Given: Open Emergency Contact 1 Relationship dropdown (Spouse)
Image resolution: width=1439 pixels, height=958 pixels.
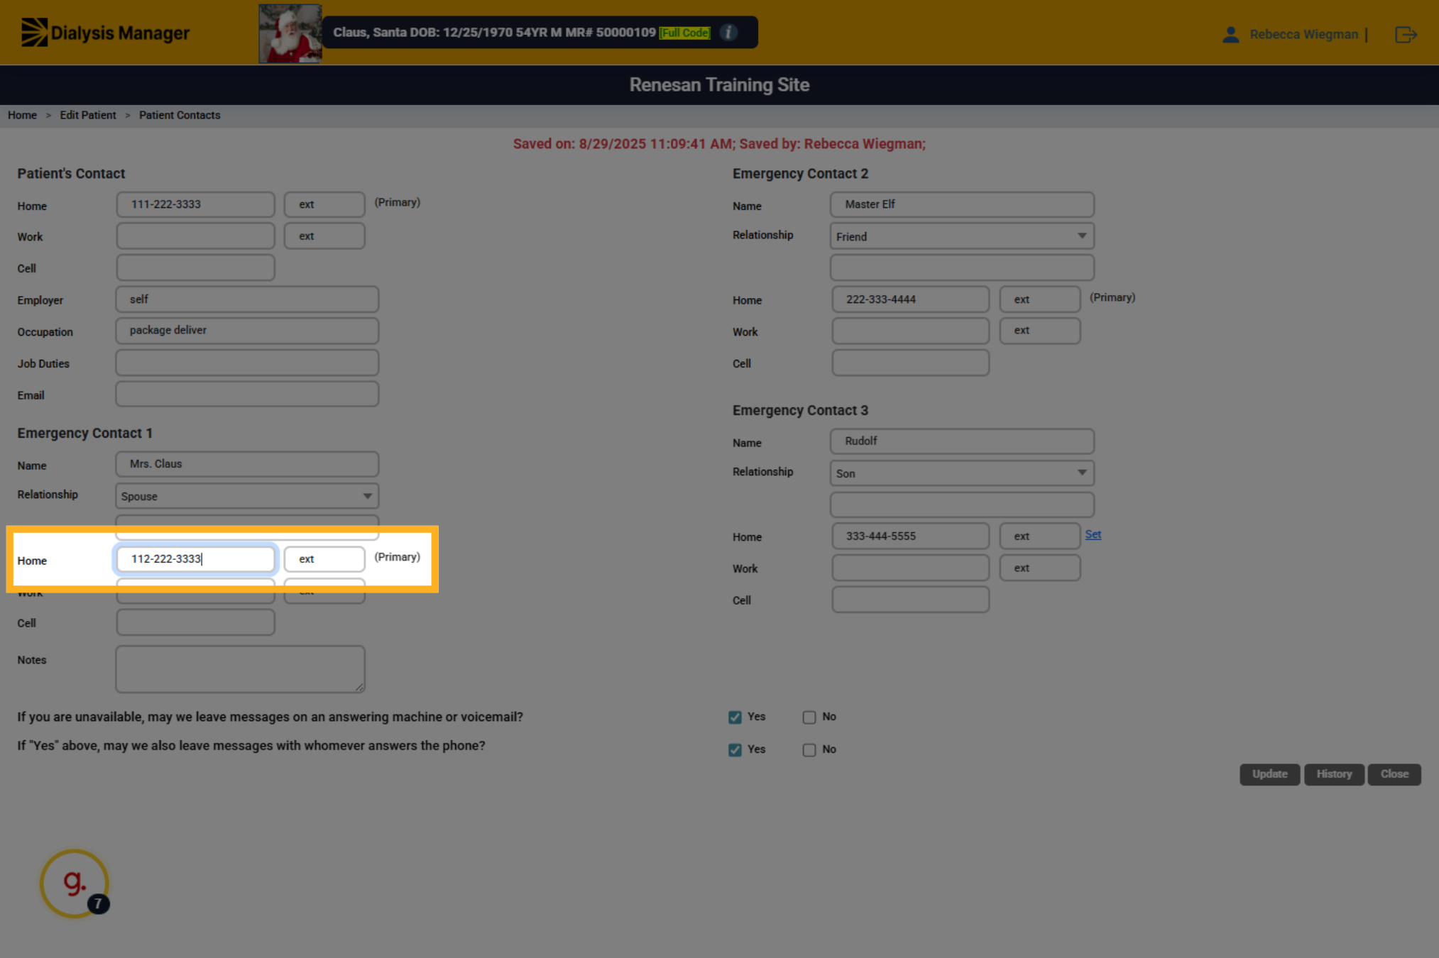Looking at the screenshot, I should pyautogui.click(x=247, y=496).
